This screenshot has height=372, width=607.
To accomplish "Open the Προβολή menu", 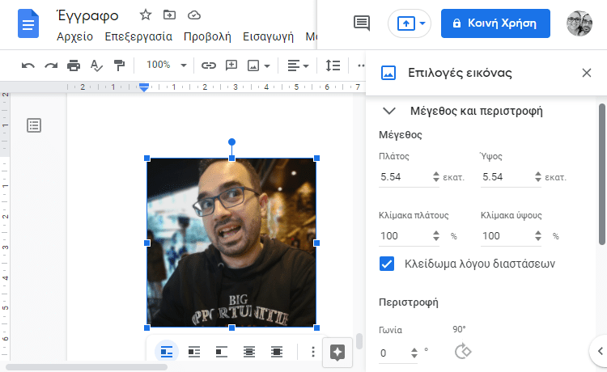I will pyautogui.click(x=207, y=36).
